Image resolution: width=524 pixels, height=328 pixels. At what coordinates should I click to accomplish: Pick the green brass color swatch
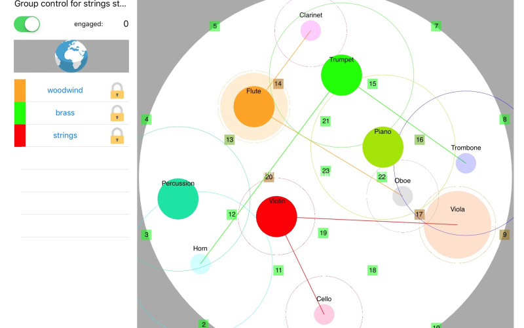(x=20, y=113)
